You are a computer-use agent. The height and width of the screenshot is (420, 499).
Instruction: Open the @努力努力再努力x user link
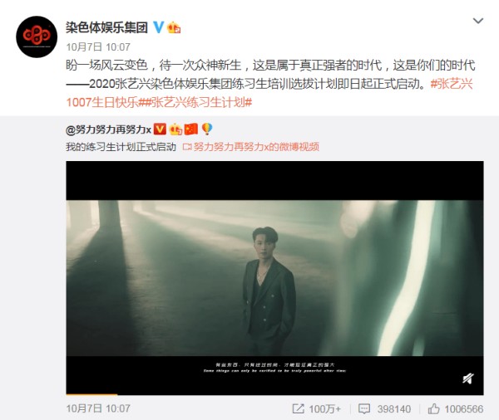coord(108,129)
